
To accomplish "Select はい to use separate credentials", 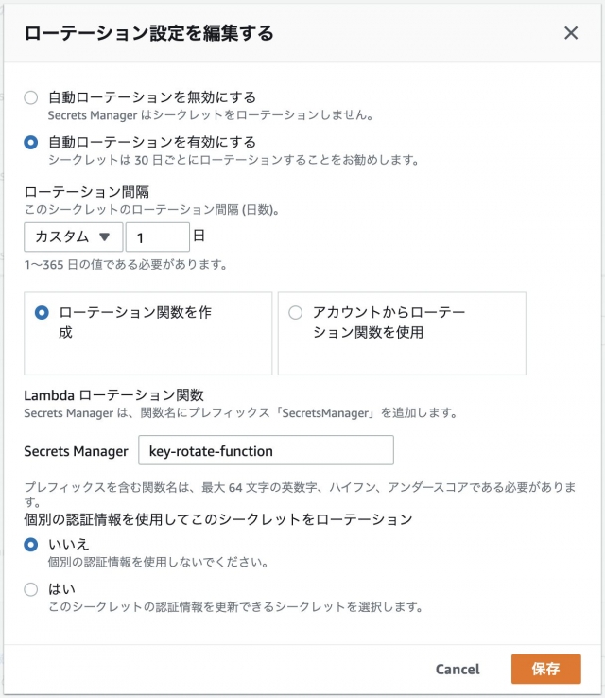I will pyautogui.click(x=30, y=589).
